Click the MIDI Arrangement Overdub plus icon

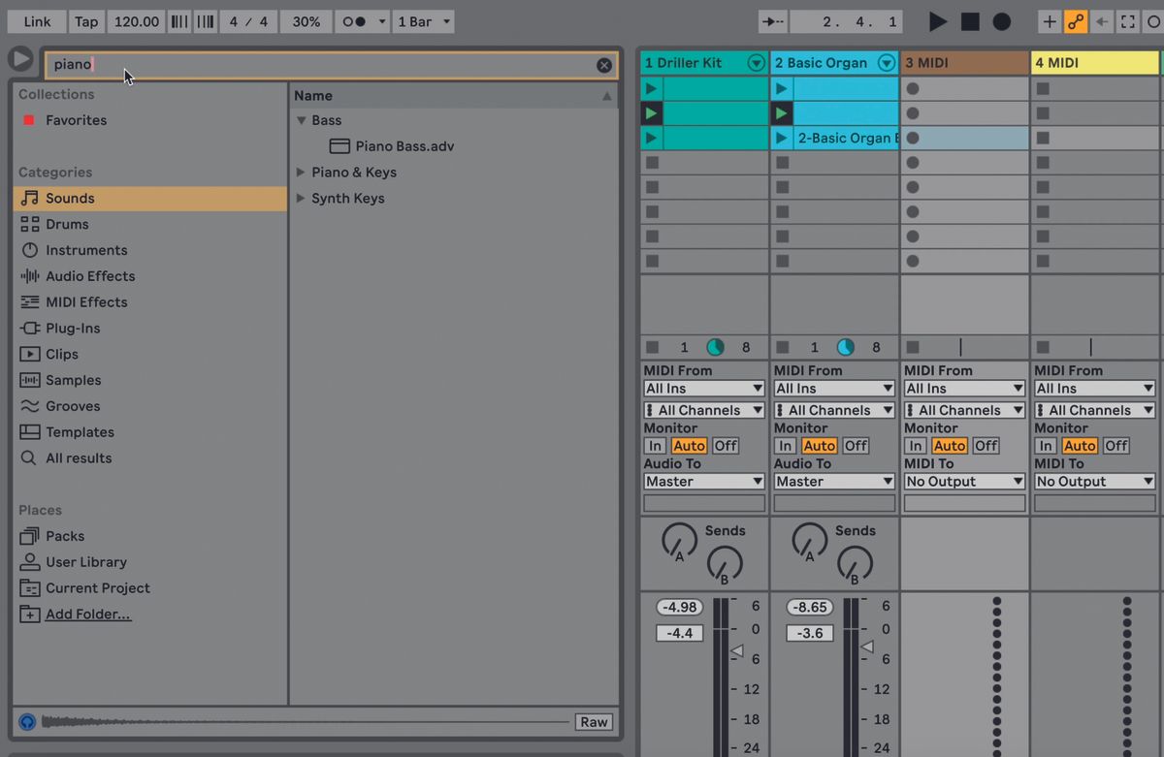1050,21
